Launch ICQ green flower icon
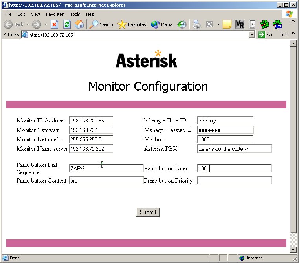Image resolution: width=299 pixels, height=263 pixels. (x=265, y=24)
